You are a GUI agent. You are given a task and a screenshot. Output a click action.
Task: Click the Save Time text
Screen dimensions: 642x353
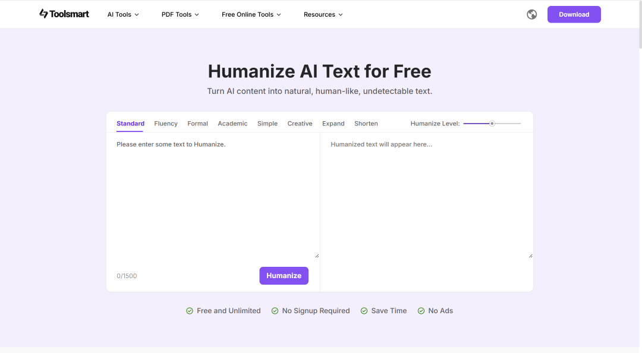(389, 311)
